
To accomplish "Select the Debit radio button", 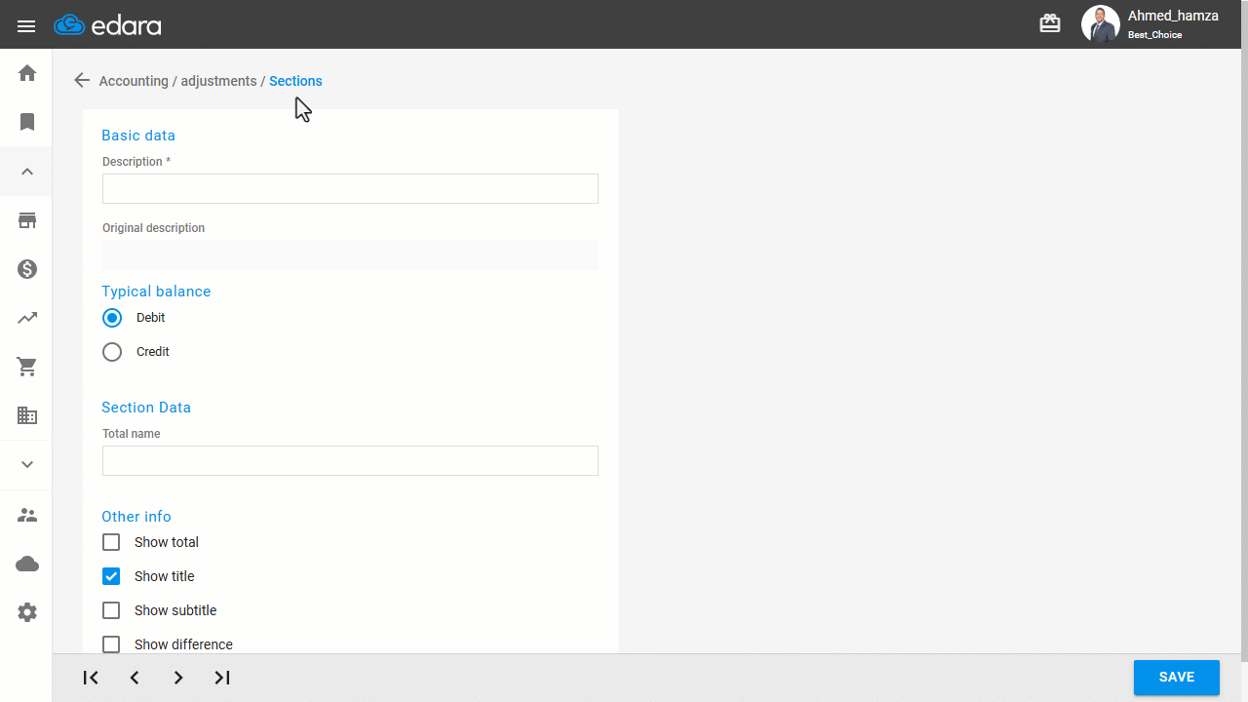I will [112, 318].
